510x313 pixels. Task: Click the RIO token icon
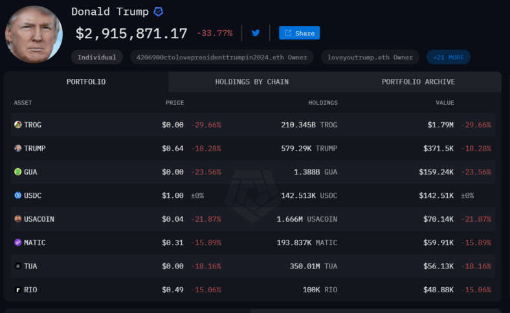pyautogui.click(x=18, y=290)
